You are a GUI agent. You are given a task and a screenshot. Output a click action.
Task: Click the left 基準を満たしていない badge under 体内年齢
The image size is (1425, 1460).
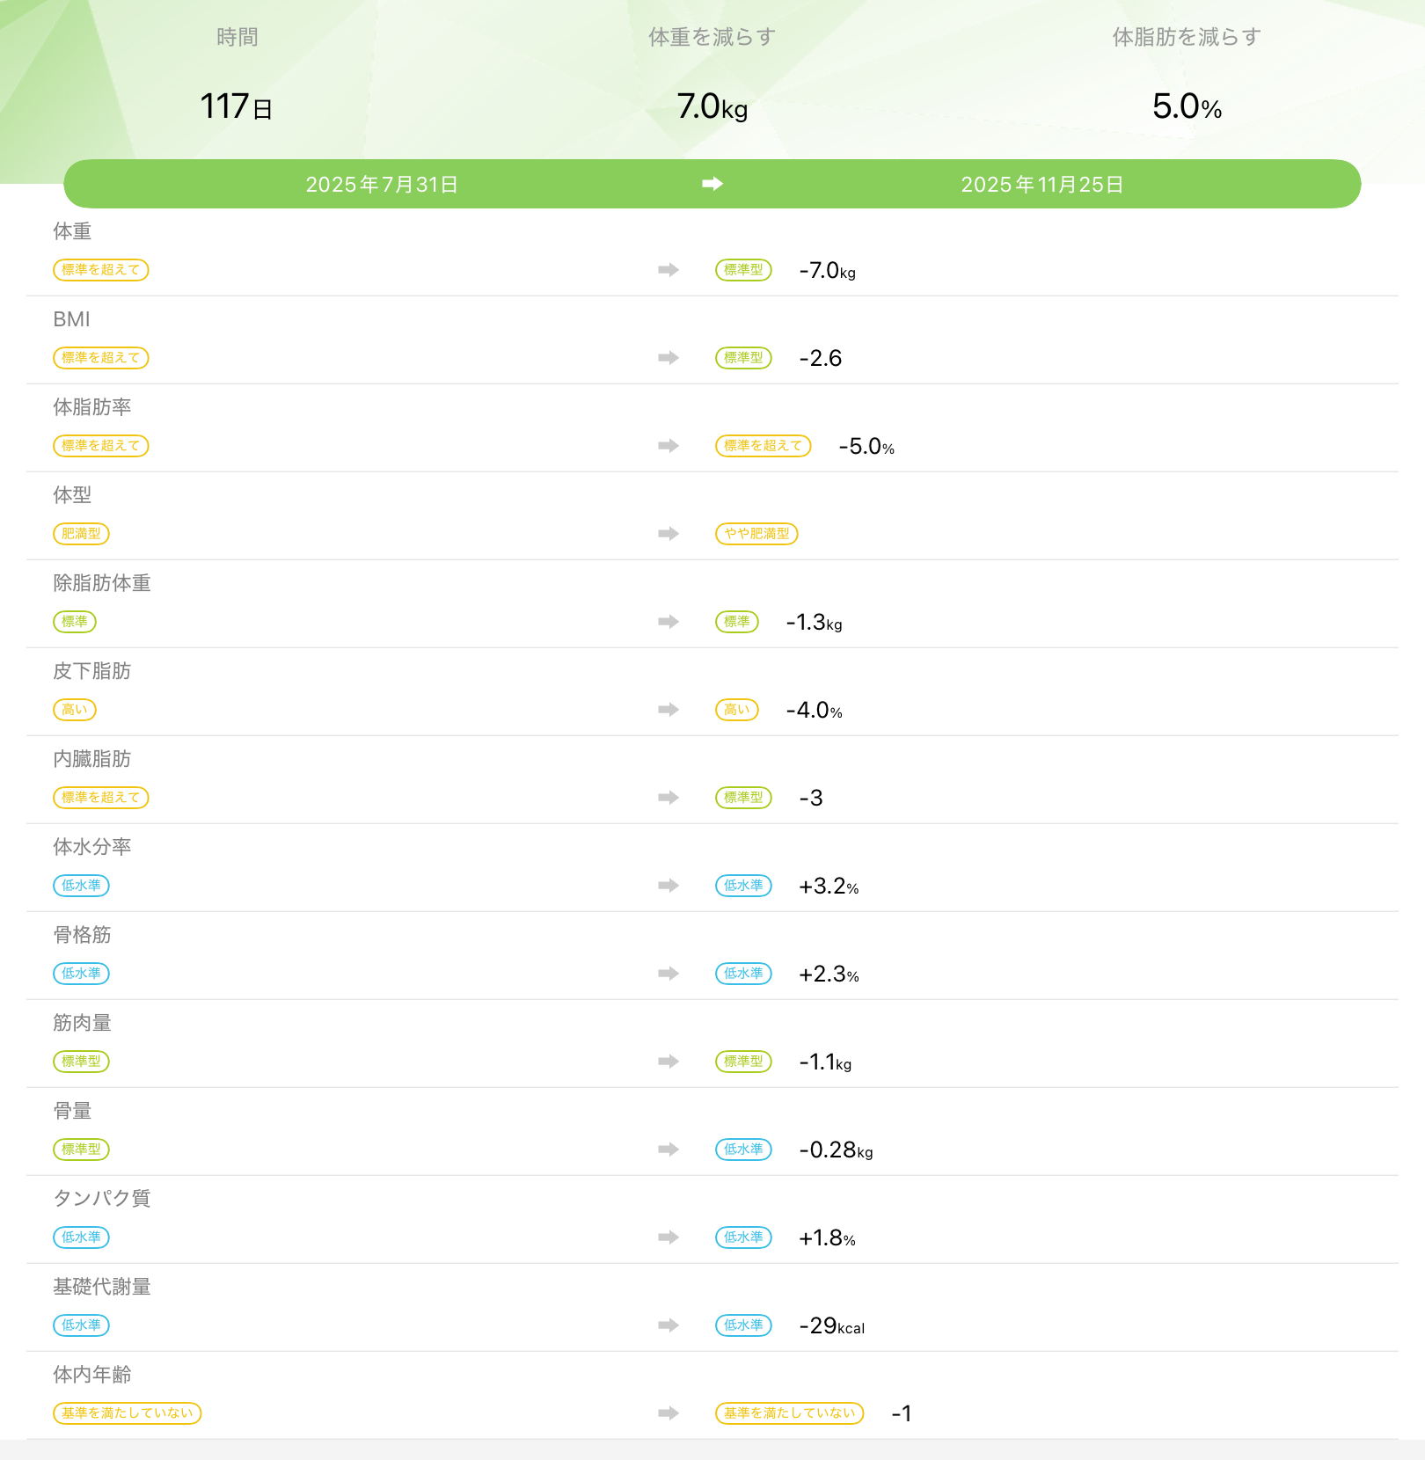127,1413
